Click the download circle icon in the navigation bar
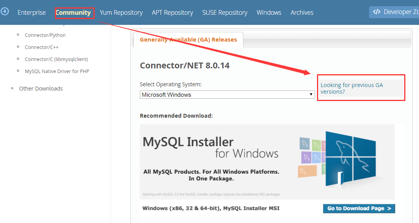419x223 pixels. coord(5,12)
